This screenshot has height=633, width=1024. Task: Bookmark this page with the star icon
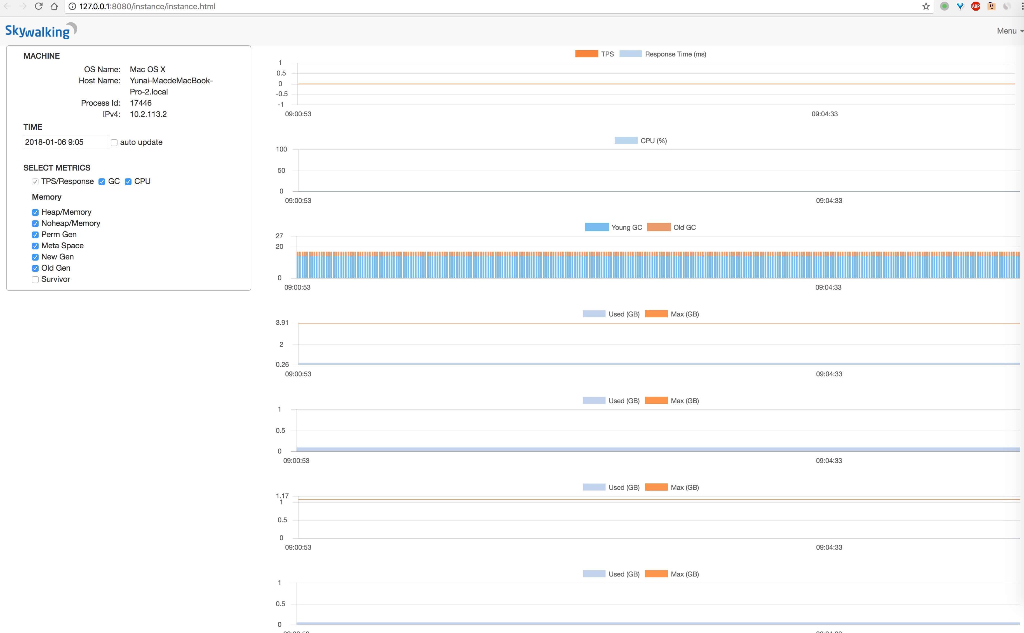coord(926,6)
